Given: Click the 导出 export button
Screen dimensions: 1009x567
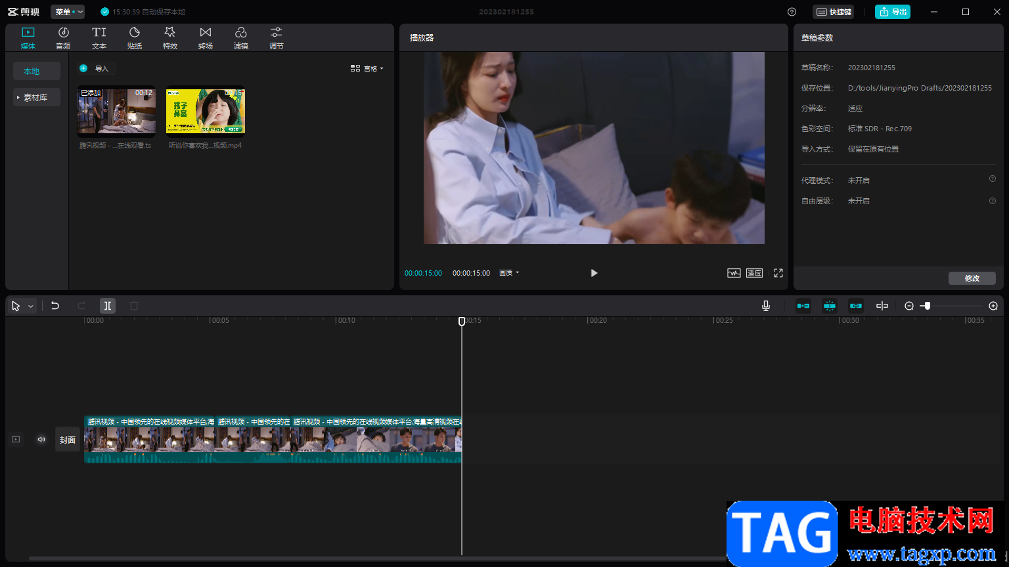Looking at the screenshot, I should [x=893, y=12].
